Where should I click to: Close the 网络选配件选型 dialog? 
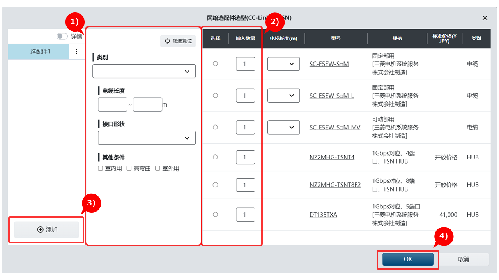pos(485,18)
